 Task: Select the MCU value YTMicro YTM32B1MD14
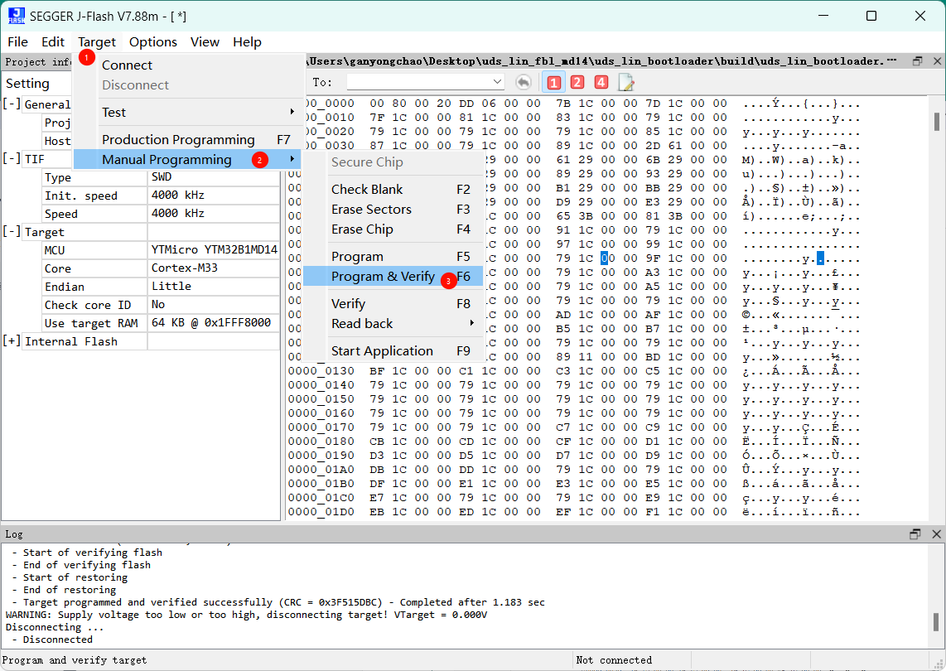point(215,250)
